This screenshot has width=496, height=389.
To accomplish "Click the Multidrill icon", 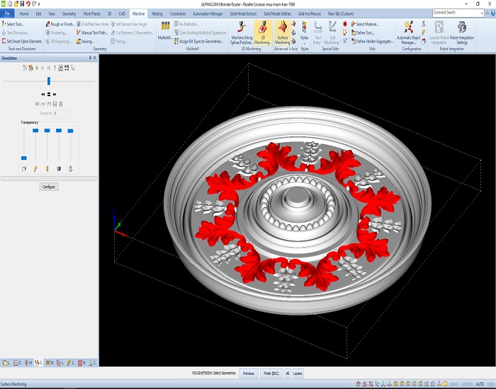I will click(165, 30).
